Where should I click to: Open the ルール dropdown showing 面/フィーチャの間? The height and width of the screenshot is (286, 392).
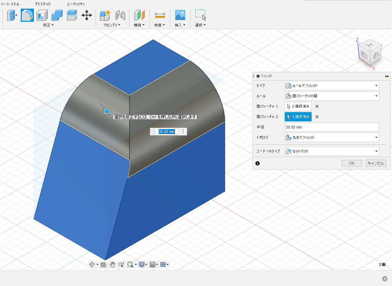point(332,96)
